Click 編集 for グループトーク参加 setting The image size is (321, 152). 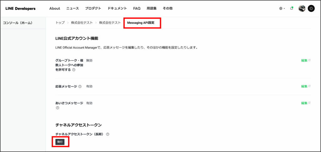[x=306, y=60]
